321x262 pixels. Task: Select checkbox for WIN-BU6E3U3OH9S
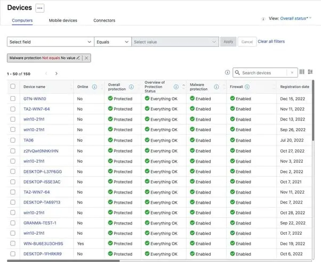pos(13,243)
